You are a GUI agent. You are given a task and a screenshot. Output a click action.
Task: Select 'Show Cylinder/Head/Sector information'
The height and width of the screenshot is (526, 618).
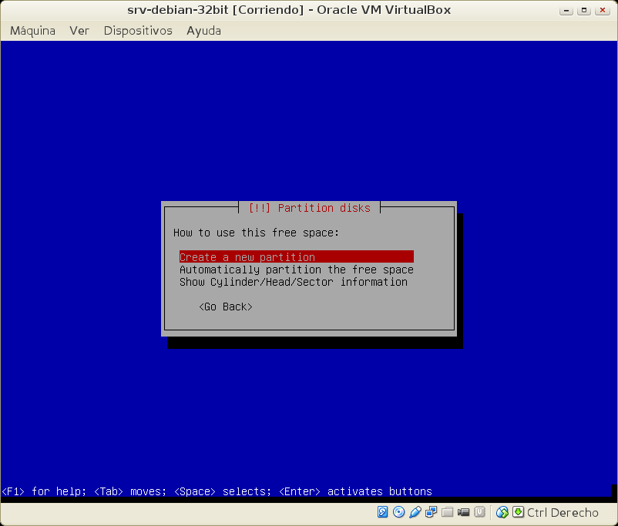coord(293,282)
